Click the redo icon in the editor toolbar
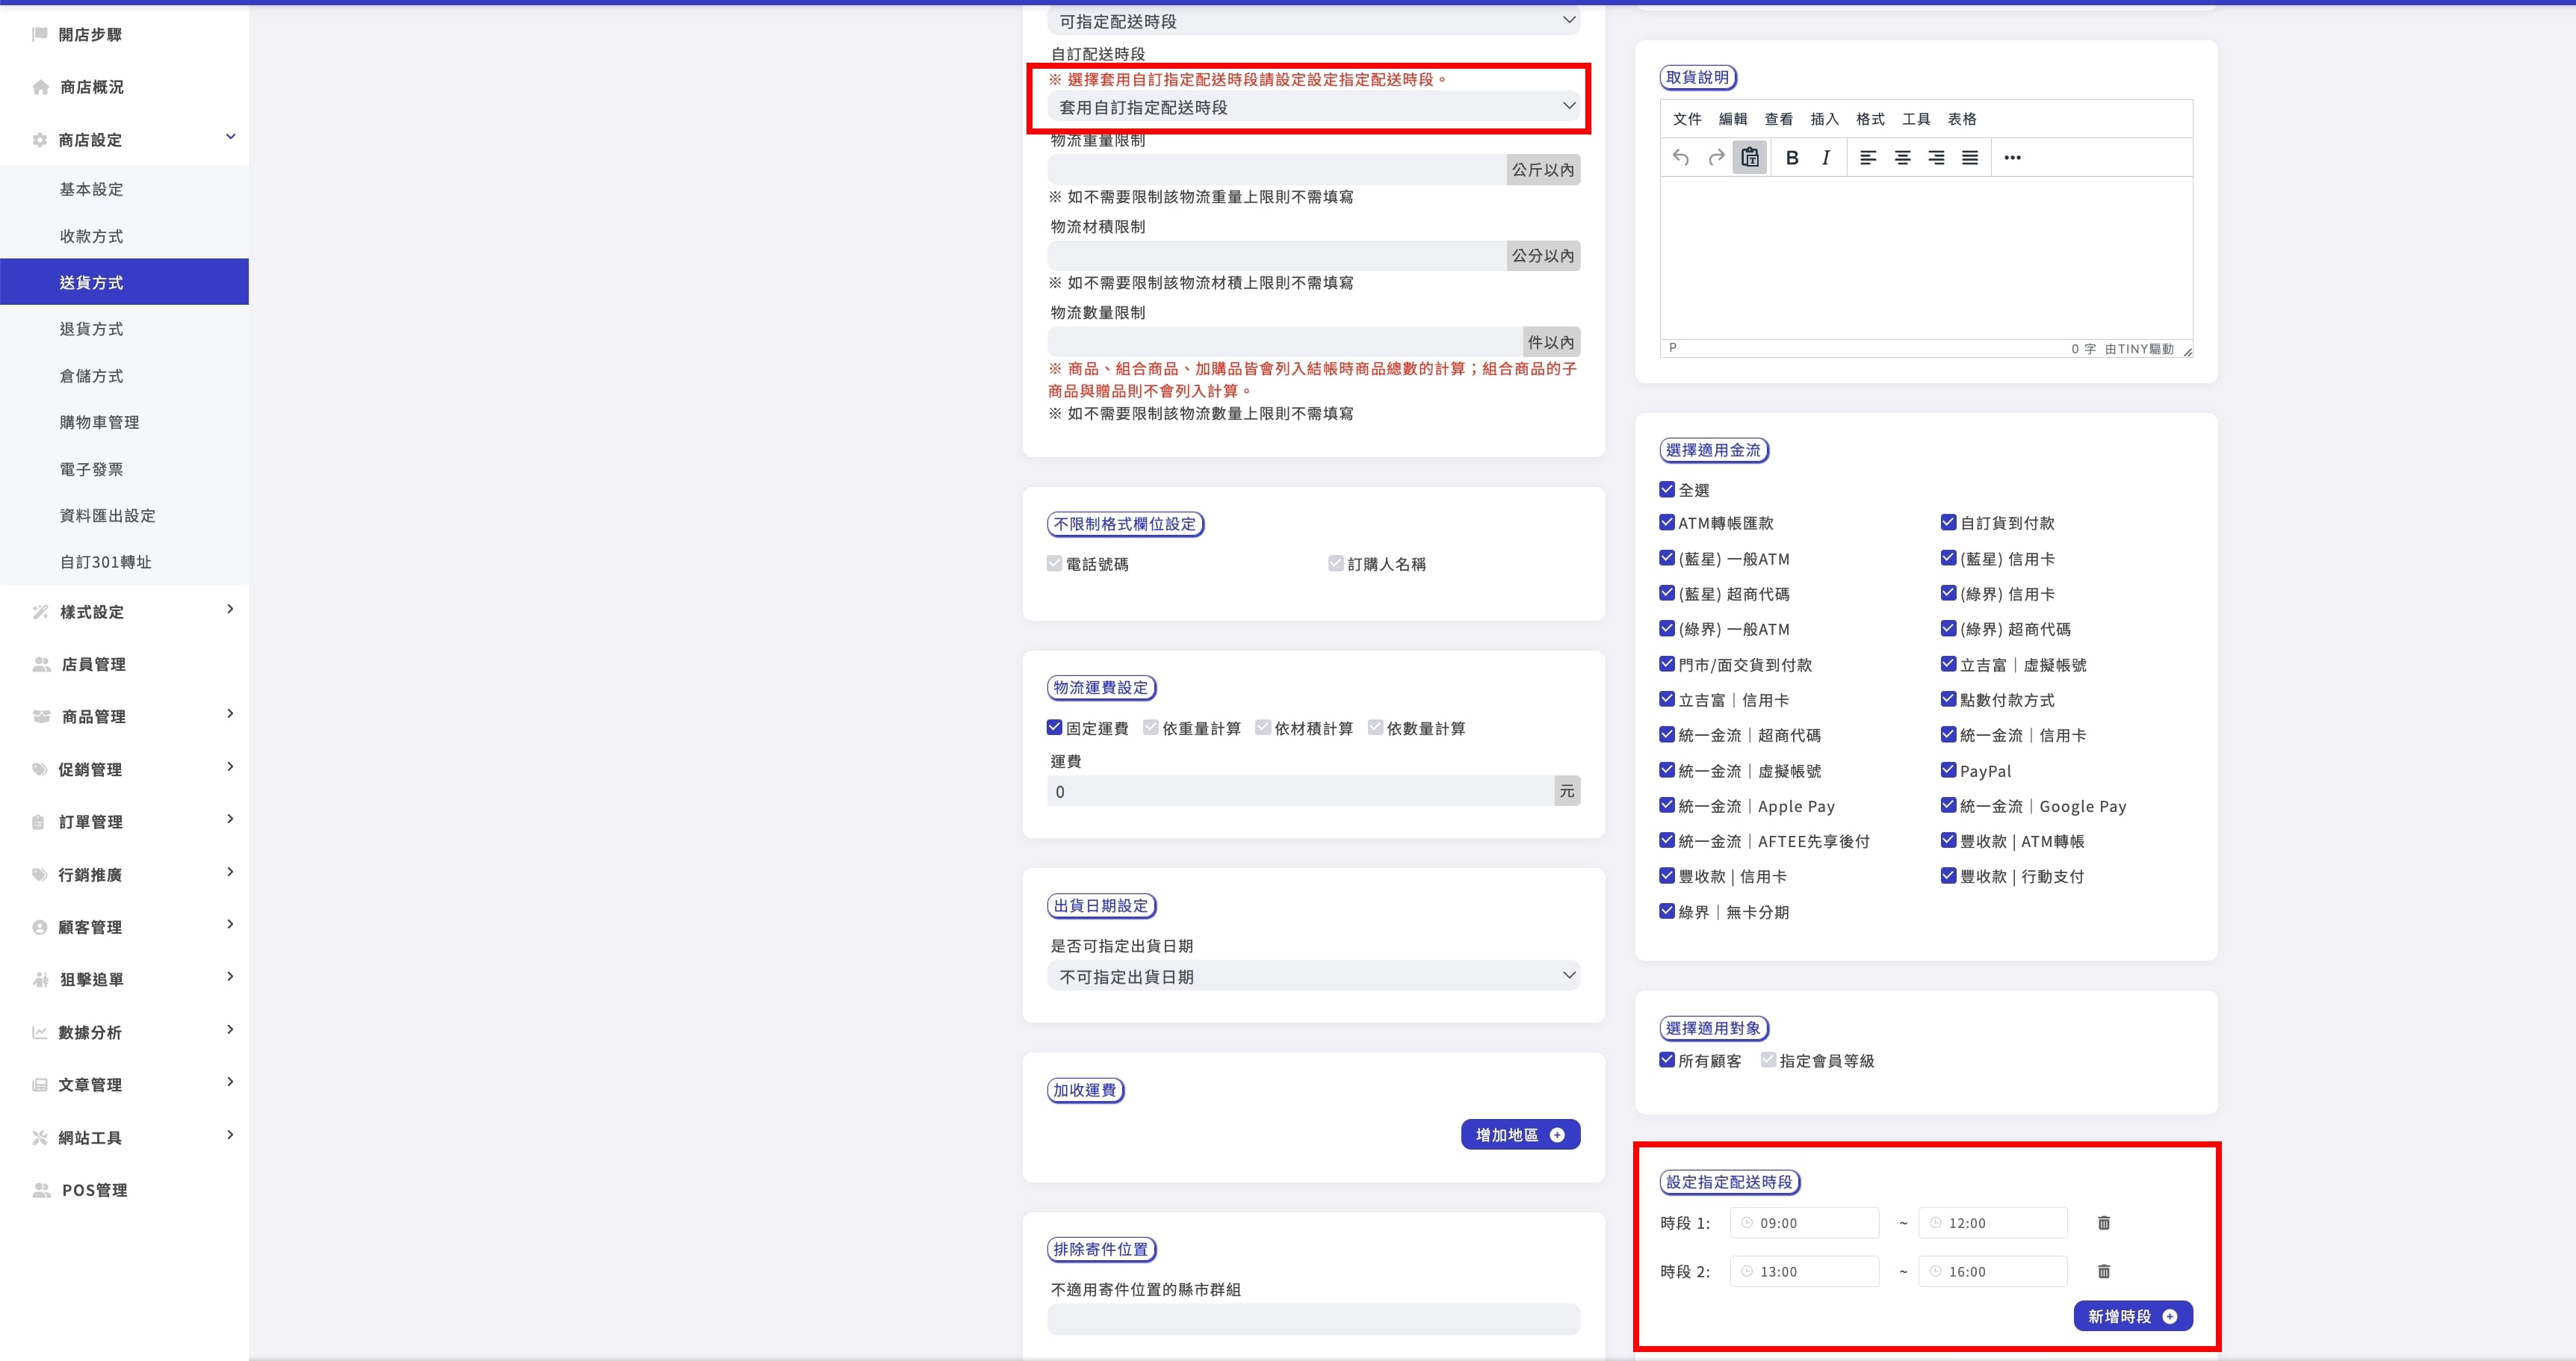The width and height of the screenshot is (2576, 1361). 1716,157
